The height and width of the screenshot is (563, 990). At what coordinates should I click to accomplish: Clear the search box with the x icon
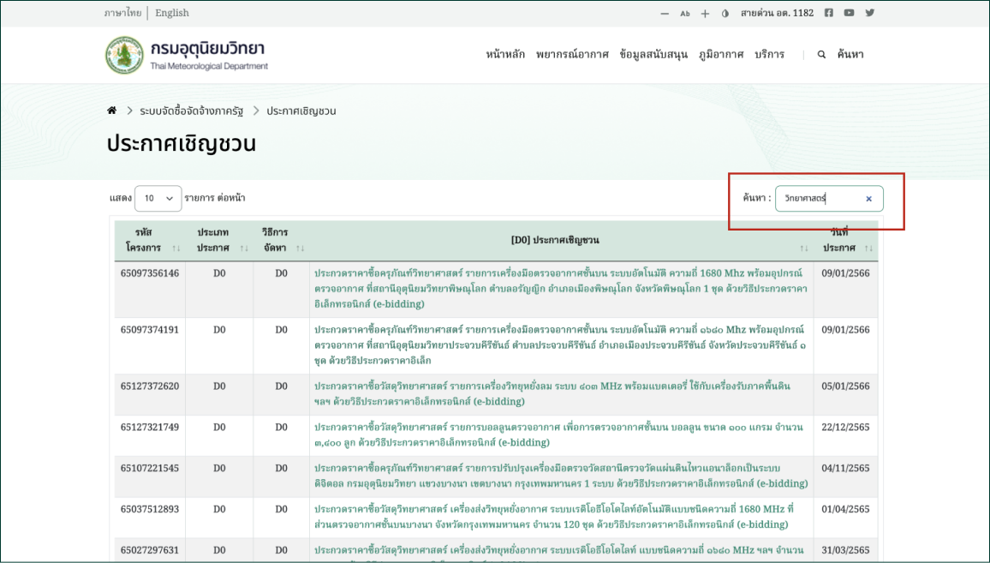point(868,199)
